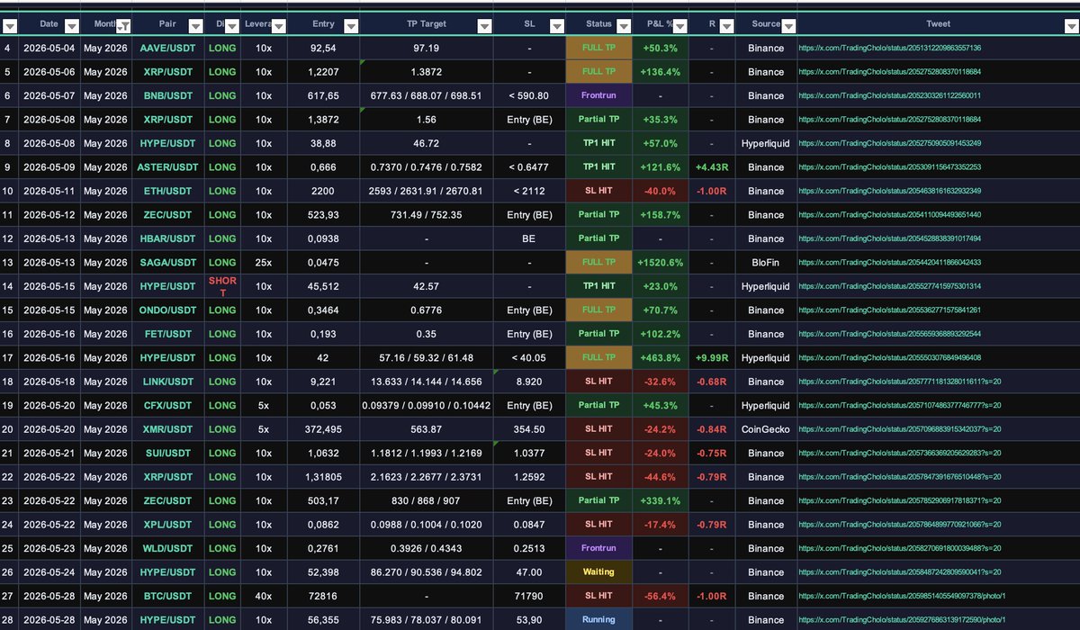Screen dimensions: 1080x630
Task: Select the AAVE/USDT pair cell
Action: tap(167, 48)
